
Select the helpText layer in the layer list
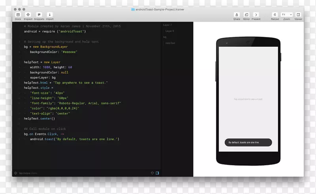(170, 43)
